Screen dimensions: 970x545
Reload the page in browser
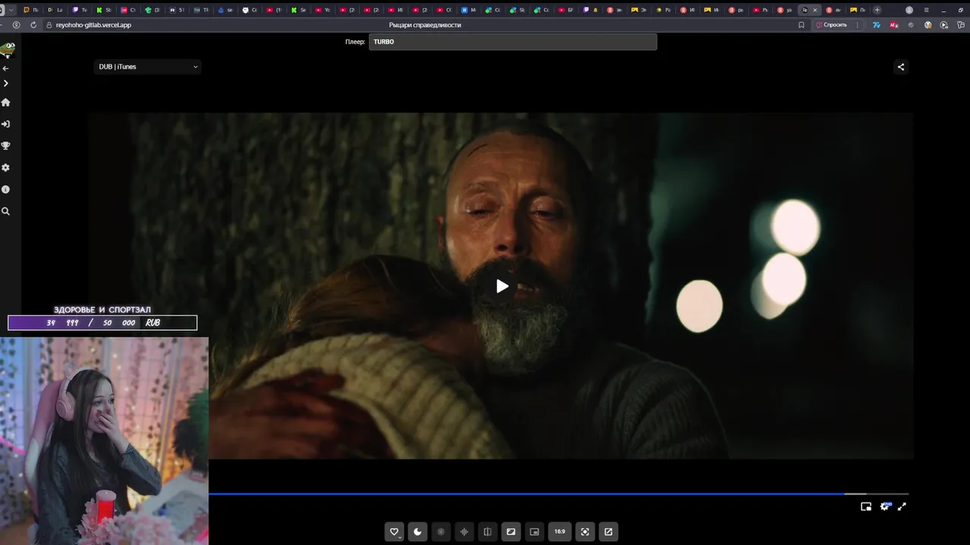coord(33,25)
